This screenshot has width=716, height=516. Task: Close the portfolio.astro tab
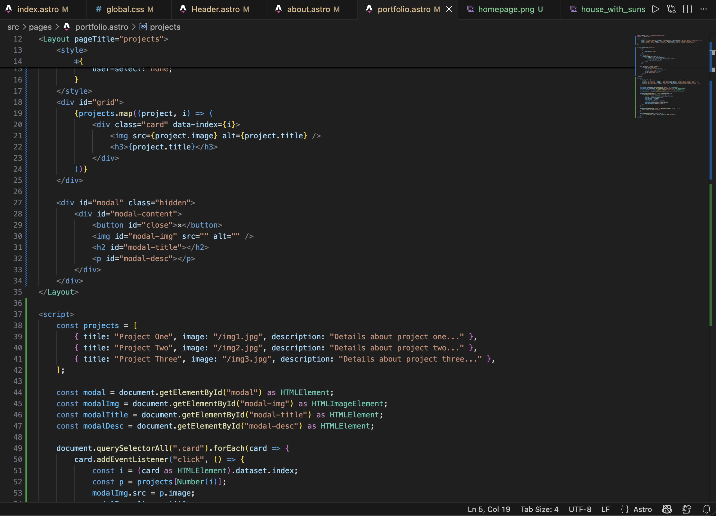tap(449, 9)
